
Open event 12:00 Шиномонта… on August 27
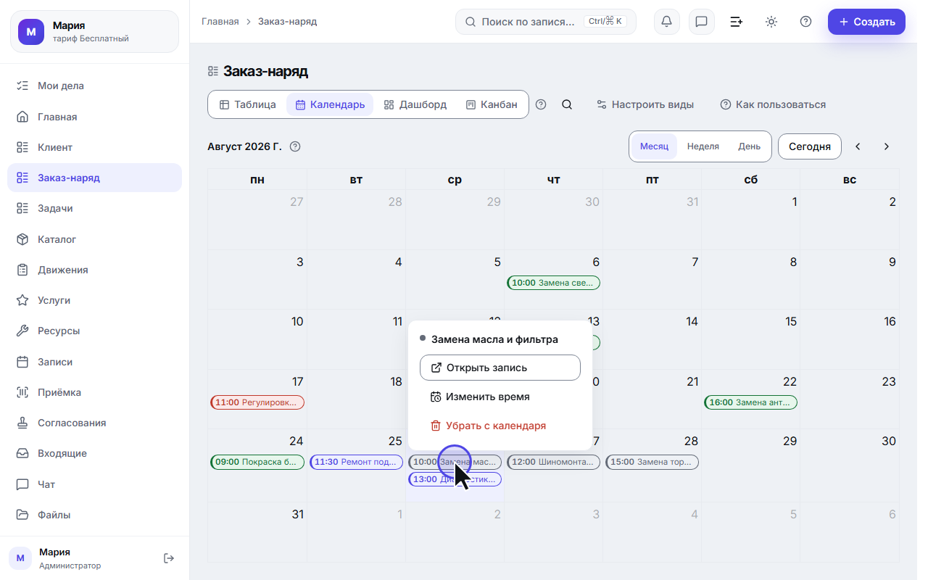pos(553,462)
